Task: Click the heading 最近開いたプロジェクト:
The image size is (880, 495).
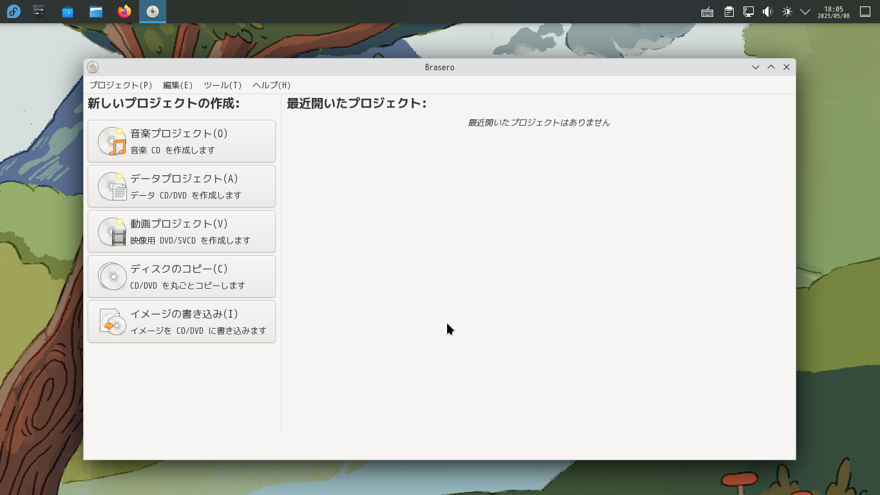Action: (356, 103)
